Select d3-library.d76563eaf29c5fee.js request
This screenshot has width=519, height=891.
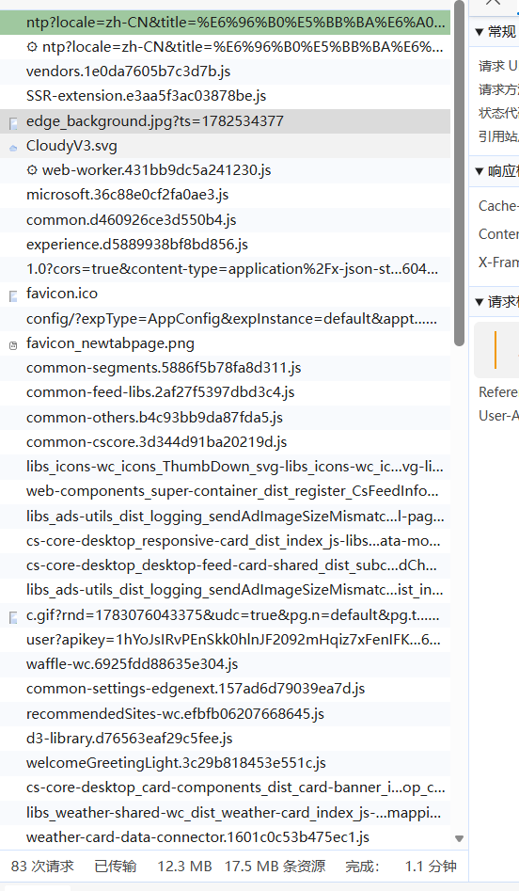[225, 739]
